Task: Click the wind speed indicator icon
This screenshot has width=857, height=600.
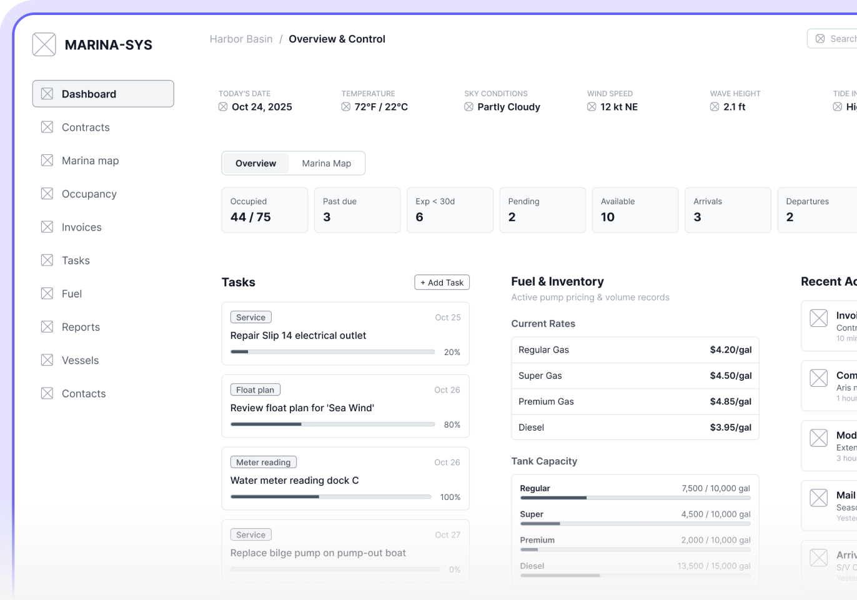Action: coord(592,107)
